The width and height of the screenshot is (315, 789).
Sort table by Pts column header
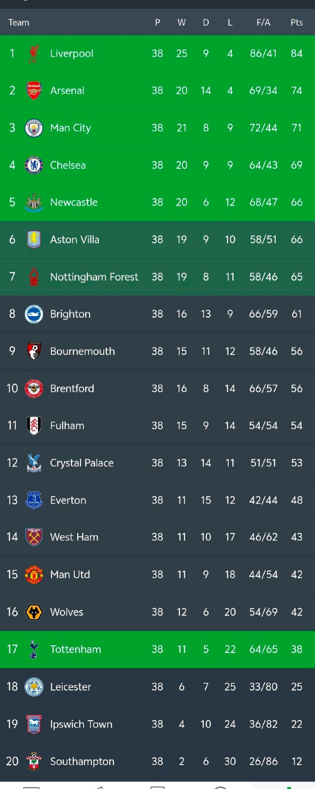pyautogui.click(x=297, y=22)
